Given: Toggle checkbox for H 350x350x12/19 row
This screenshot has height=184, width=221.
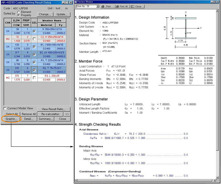Looking at the screenshot, I should (x=34, y=31).
